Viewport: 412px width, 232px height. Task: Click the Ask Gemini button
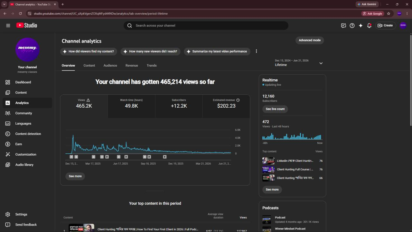coord(367,4)
